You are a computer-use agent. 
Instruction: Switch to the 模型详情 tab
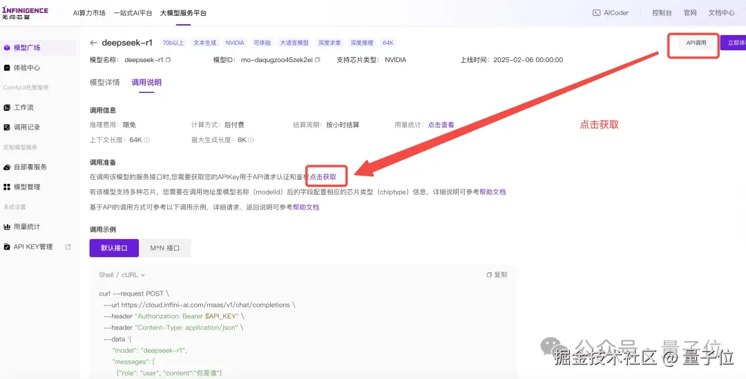pos(105,82)
